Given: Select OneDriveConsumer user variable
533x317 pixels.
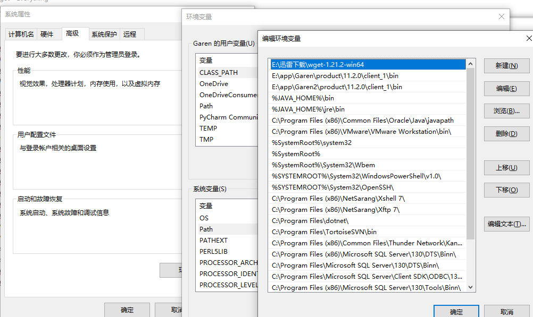Looking at the screenshot, I should tap(227, 95).
